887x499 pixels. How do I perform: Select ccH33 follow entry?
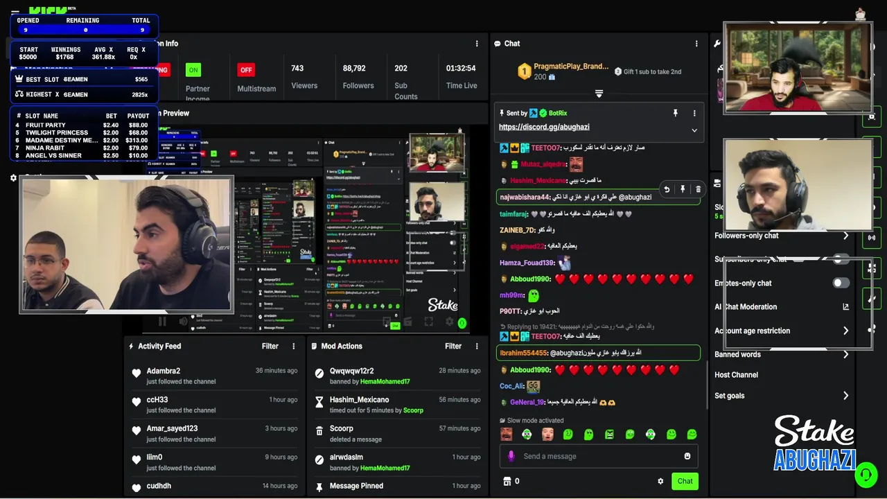[215, 405]
